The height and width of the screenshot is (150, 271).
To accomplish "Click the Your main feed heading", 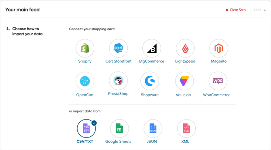I will coord(22,10).
